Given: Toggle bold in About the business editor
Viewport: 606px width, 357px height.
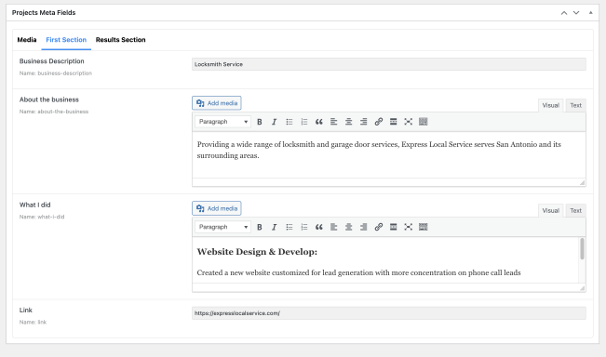Looking at the screenshot, I should [x=260, y=122].
